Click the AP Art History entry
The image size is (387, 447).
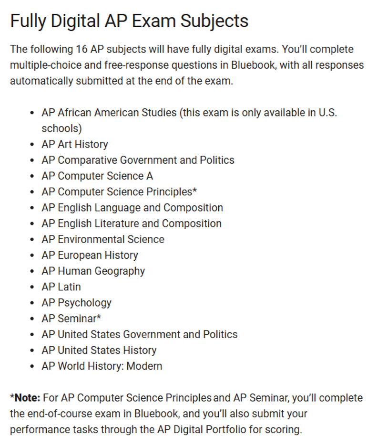(x=75, y=144)
